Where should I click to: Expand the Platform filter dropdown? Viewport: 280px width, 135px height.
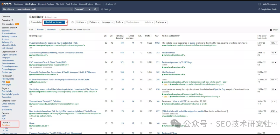pyautogui.click(x=94, y=22)
